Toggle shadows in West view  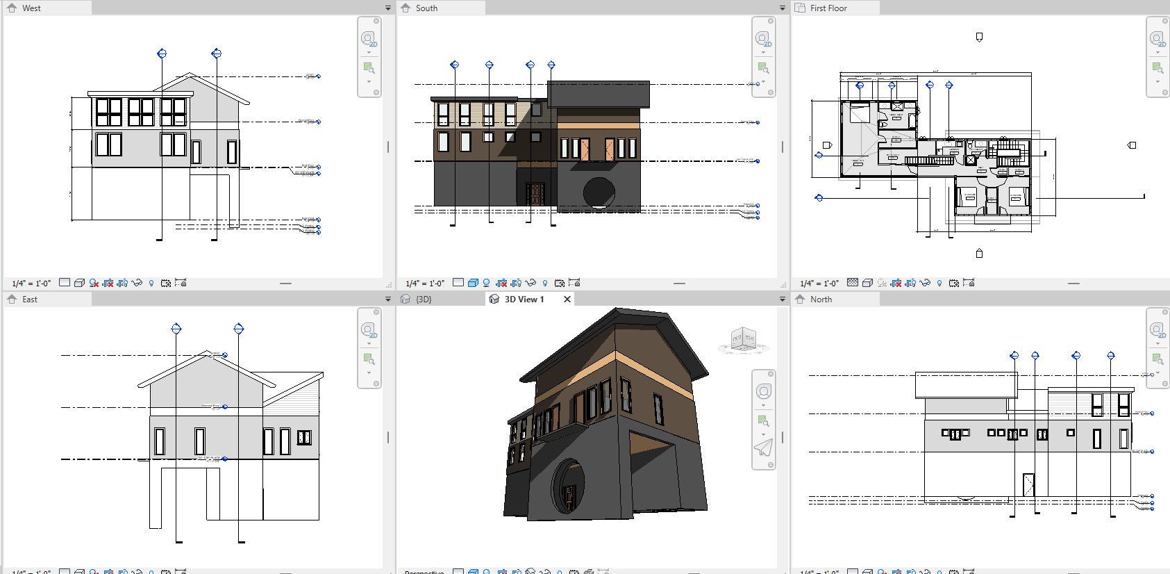coord(94,283)
